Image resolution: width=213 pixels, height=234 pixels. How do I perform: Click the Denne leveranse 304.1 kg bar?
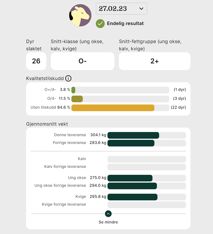coord(133,135)
